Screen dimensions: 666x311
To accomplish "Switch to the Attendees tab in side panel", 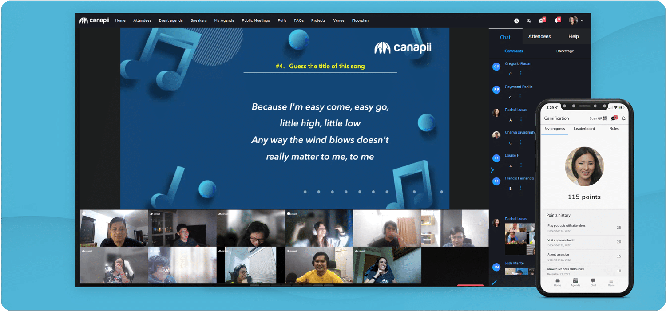I will tap(539, 36).
